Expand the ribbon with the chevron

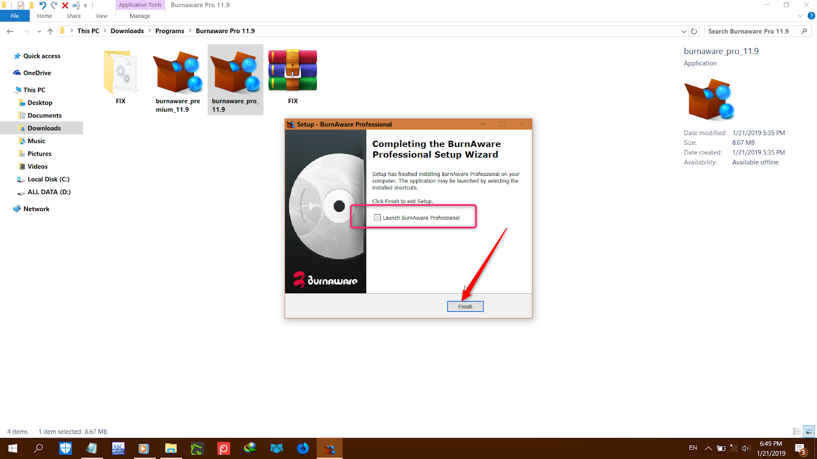tap(800, 16)
